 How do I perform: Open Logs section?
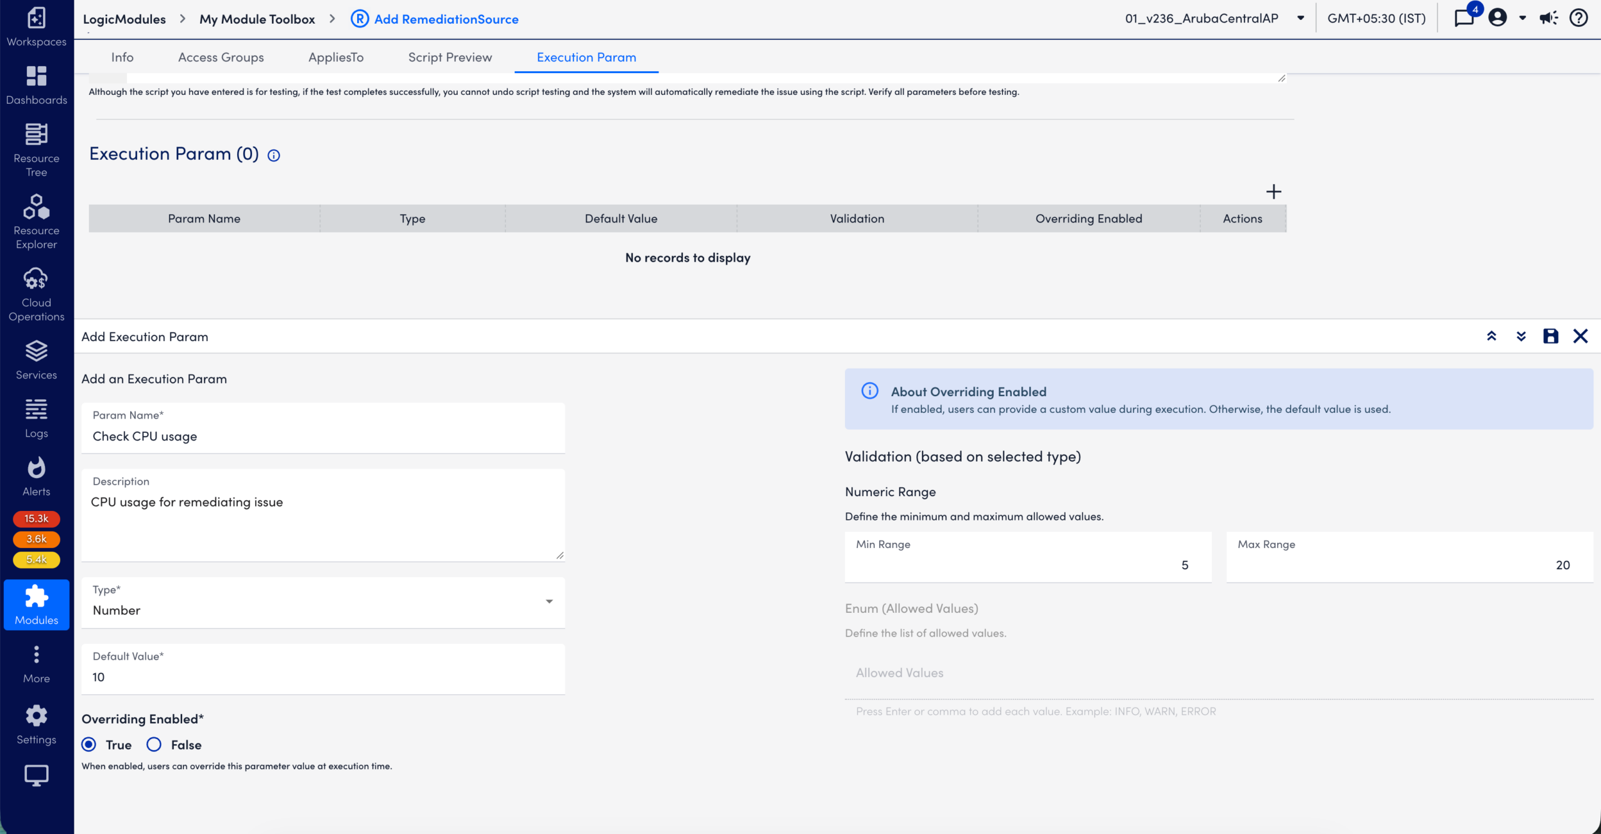[x=36, y=418]
